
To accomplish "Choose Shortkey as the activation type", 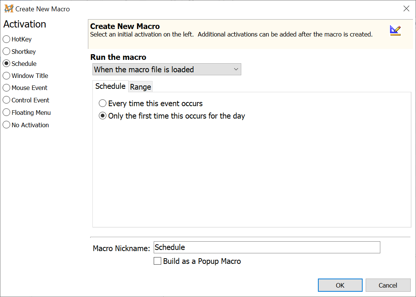I will (x=6, y=51).
